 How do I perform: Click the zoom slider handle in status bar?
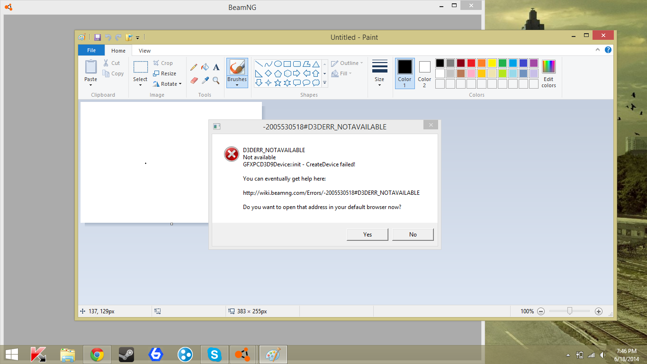[570, 311]
